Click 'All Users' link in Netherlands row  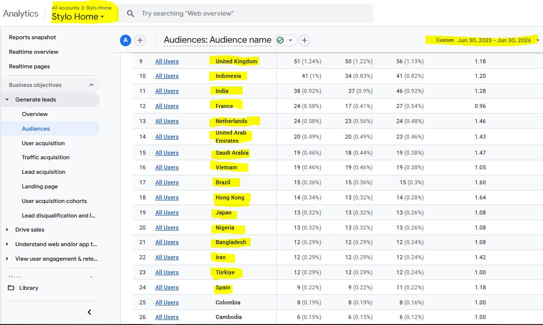(x=167, y=121)
